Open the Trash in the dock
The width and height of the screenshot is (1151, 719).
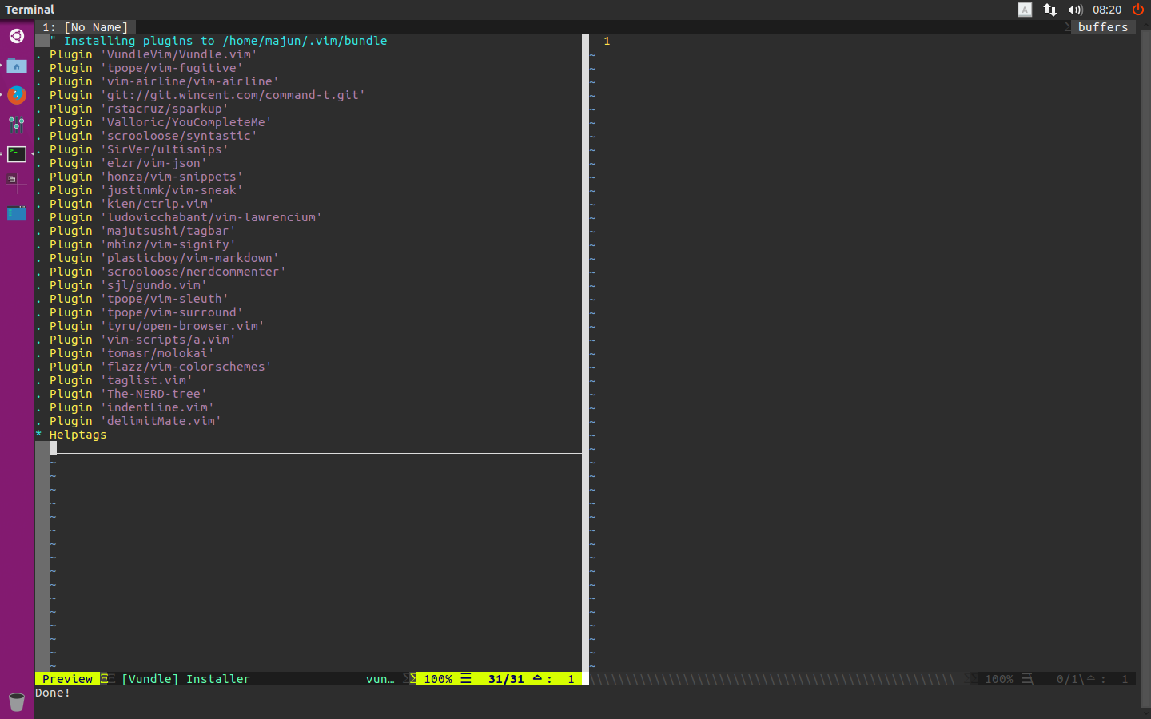point(17,701)
